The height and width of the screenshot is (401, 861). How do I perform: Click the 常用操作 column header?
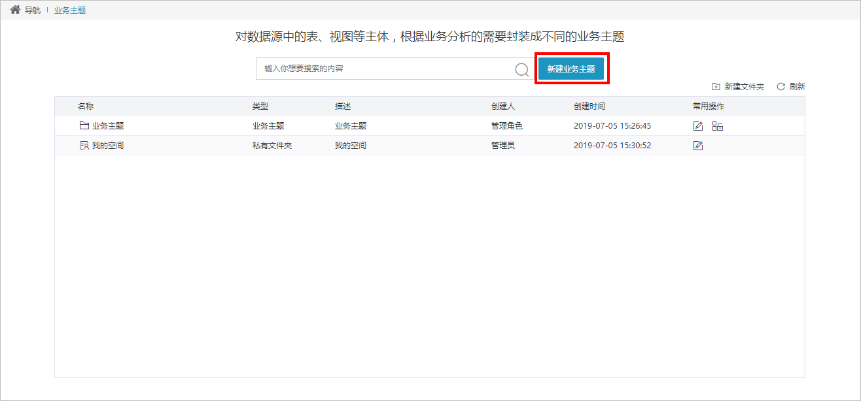point(709,106)
